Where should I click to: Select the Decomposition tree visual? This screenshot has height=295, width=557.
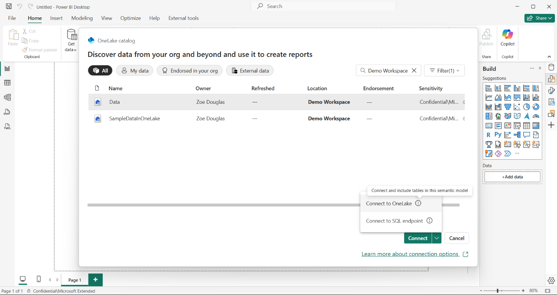coord(517,135)
